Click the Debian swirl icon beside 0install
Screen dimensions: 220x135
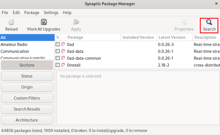point(63,65)
